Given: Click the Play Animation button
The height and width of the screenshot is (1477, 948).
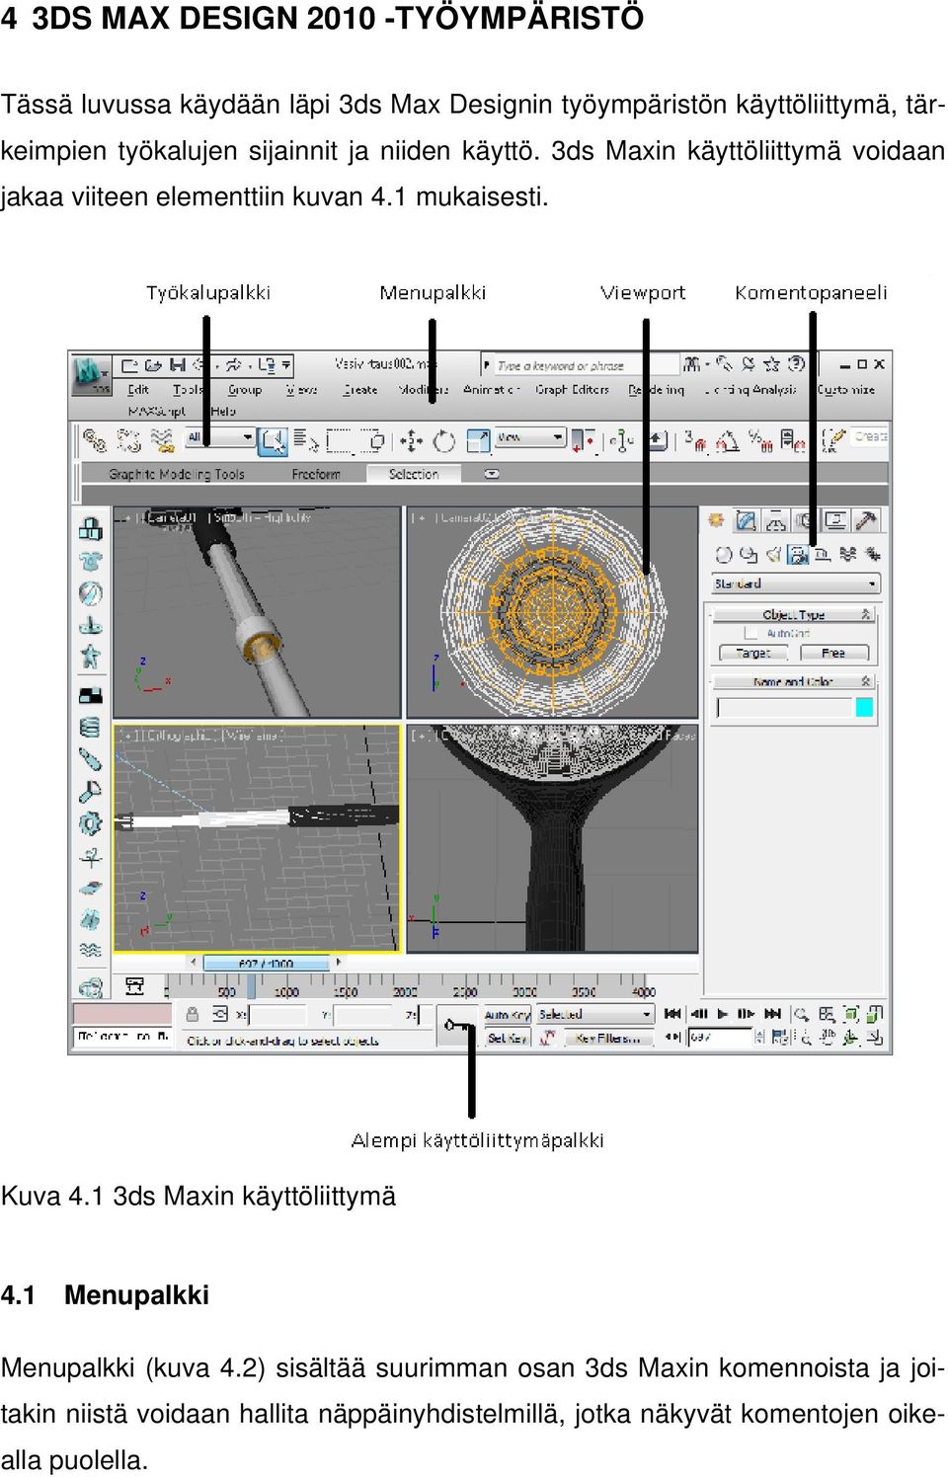Looking at the screenshot, I should click(723, 1014).
